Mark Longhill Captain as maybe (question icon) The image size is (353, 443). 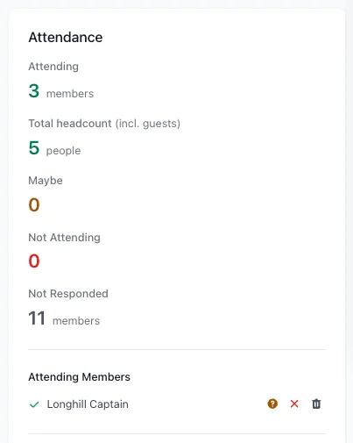[272, 404]
